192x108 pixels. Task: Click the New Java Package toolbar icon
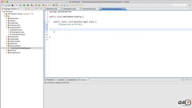[36, 5]
